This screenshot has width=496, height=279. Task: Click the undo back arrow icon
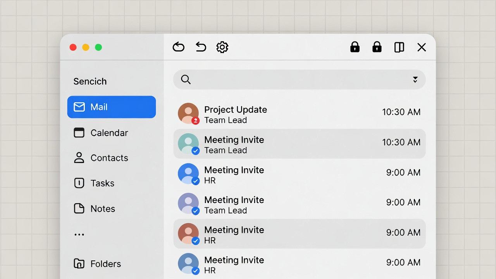click(x=201, y=47)
